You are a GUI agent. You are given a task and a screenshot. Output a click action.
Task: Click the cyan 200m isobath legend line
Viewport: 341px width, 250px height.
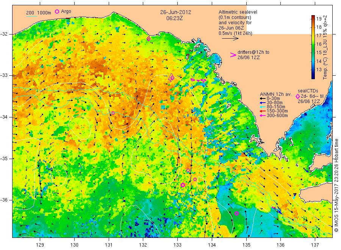point(32,16)
